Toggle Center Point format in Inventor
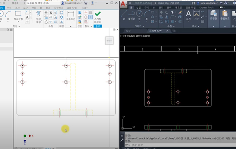This screenshot has width=236, height=149. click(90, 17)
